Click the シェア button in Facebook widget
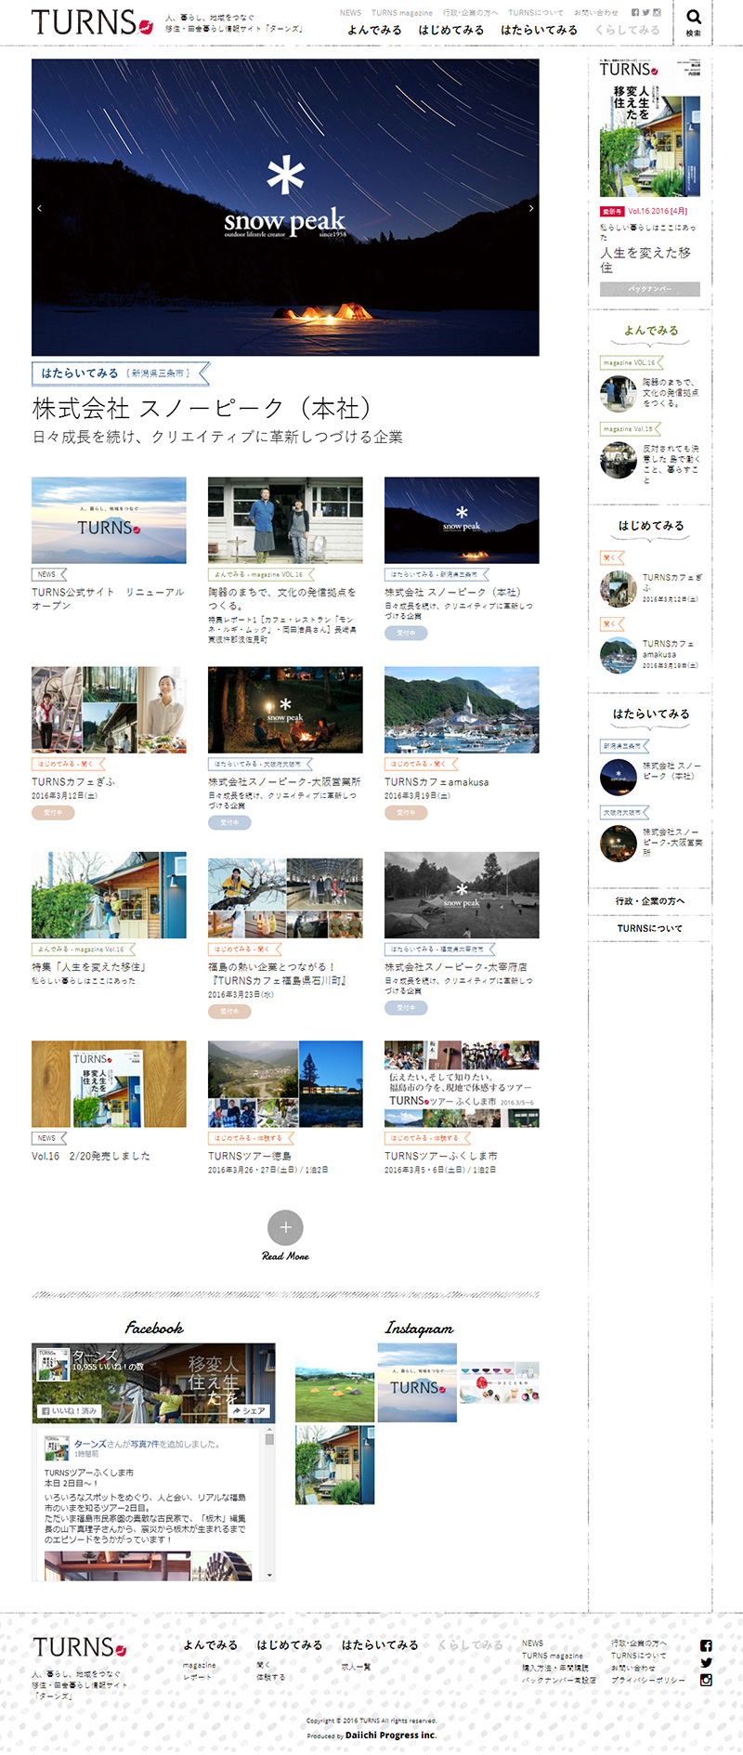Image resolution: width=743 pixels, height=1755 pixels. click(249, 1410)
